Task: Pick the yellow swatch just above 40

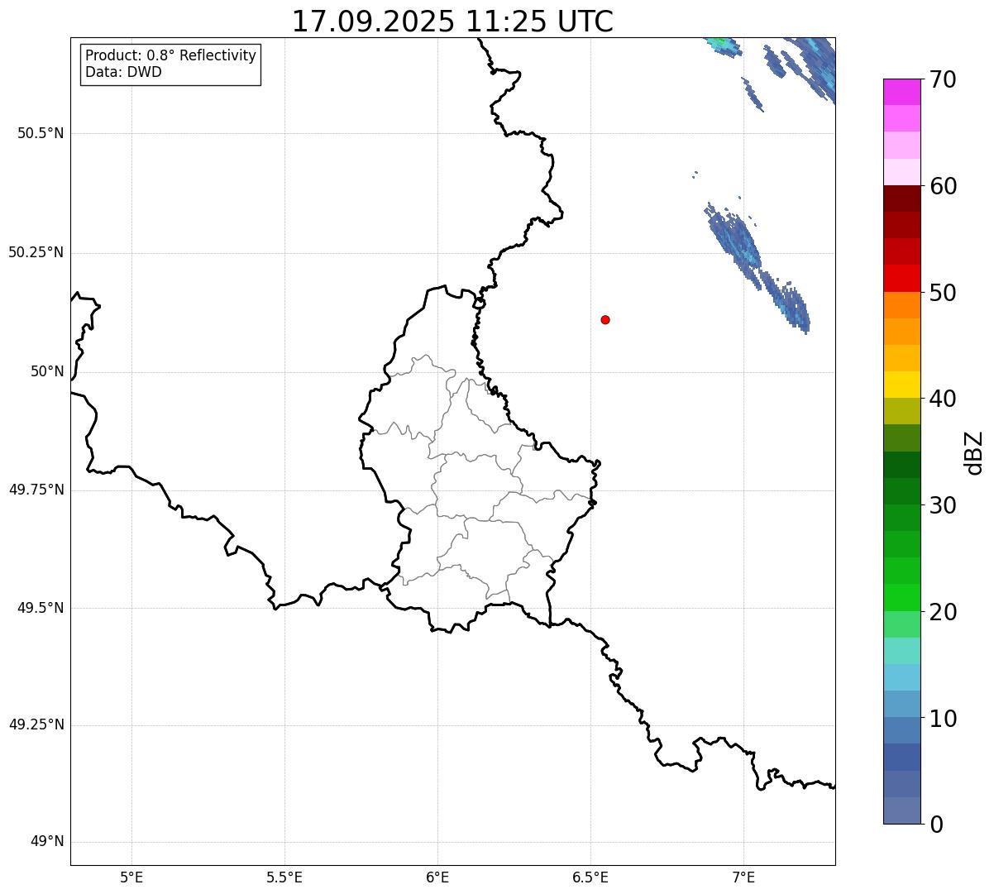Action: pos(902,385)
